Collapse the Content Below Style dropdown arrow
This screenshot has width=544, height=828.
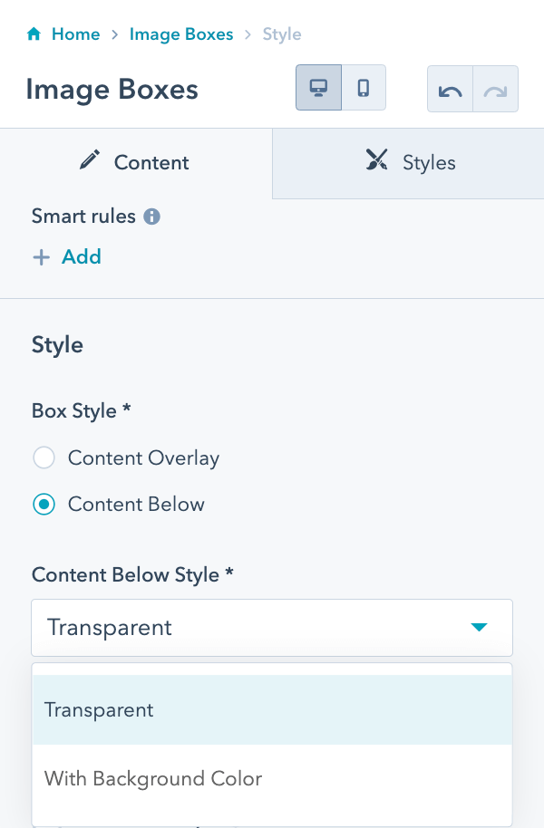coord(480,627)
